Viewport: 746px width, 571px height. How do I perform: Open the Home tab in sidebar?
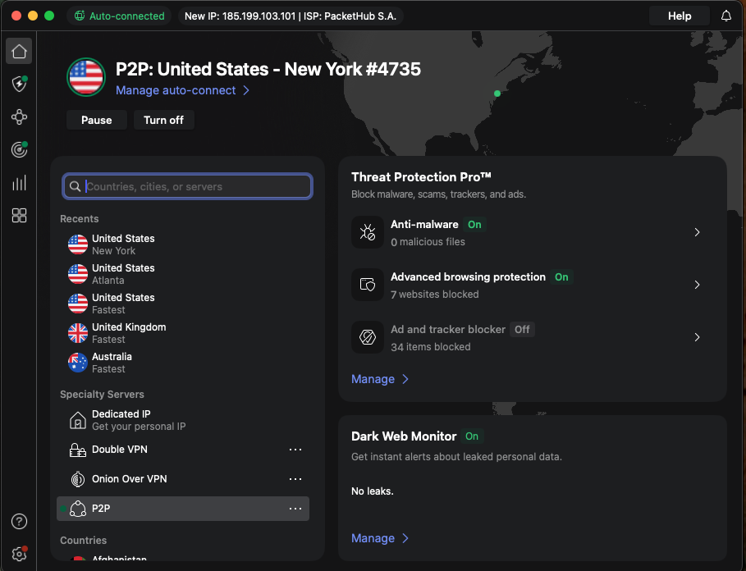(x=19, y=51)
